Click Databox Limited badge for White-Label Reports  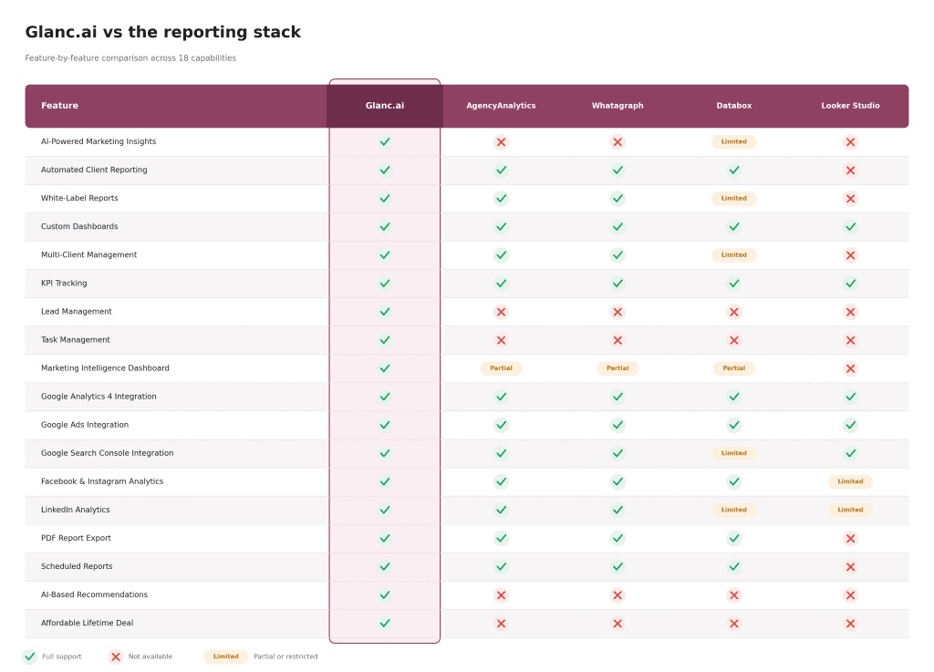click(734, 198)
